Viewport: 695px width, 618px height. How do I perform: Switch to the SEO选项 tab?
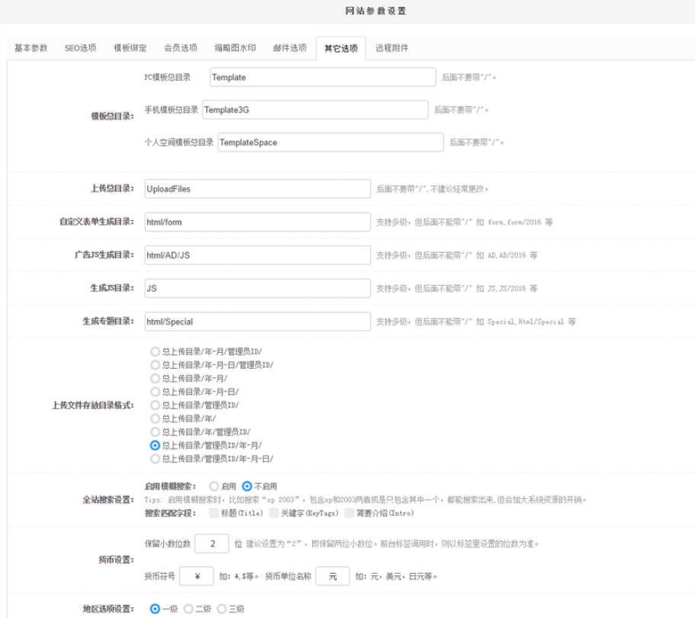pos(80,48)
